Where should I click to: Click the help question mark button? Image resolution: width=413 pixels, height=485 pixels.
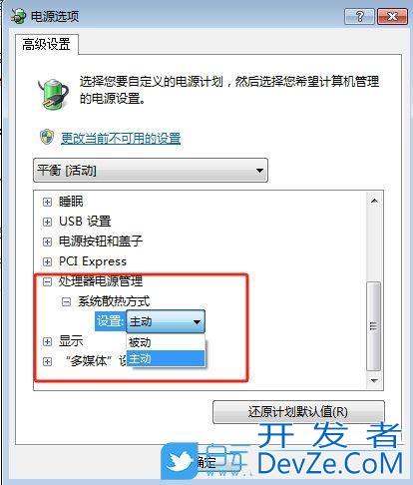click(359, 17)
